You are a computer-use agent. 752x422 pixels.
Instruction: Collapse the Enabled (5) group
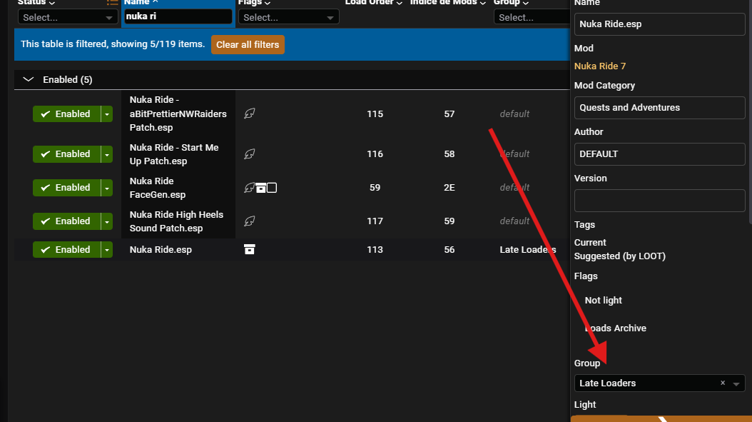(x=29, y=80)
